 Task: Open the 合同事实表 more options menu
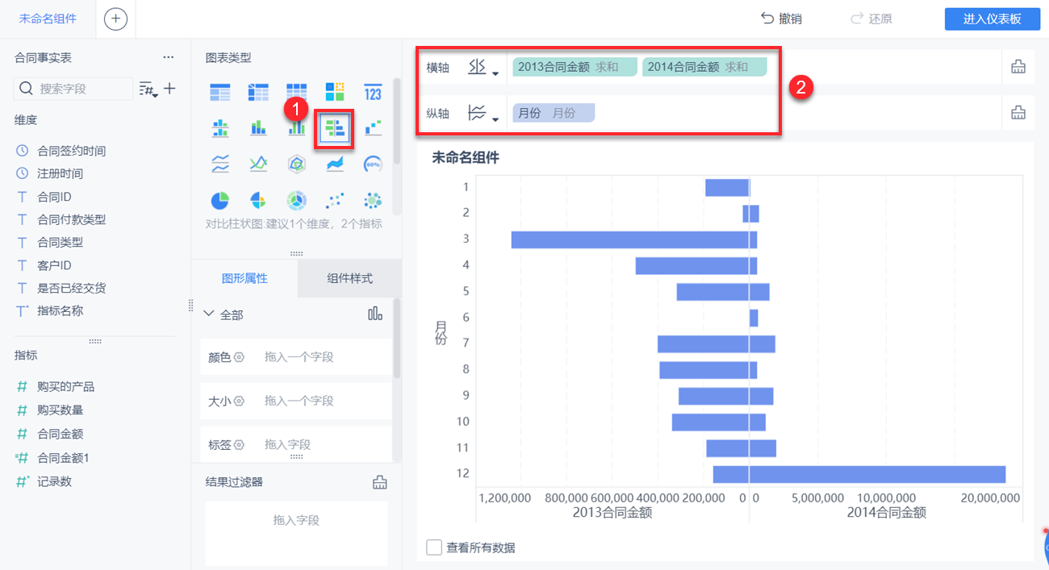(168, 58)
